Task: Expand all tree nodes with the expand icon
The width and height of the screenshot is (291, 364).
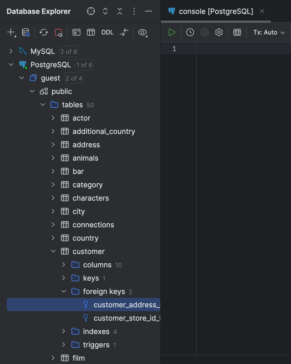Action: click(105, 11)
